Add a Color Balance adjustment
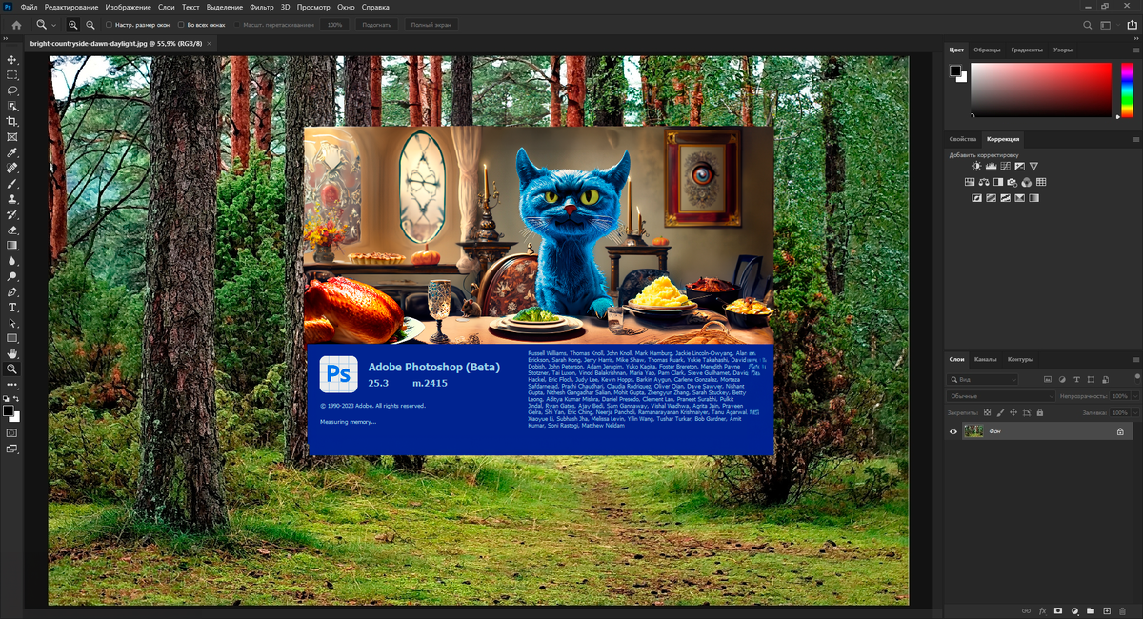The height and width of the screenshot is (619, 1143). point(984,182)
